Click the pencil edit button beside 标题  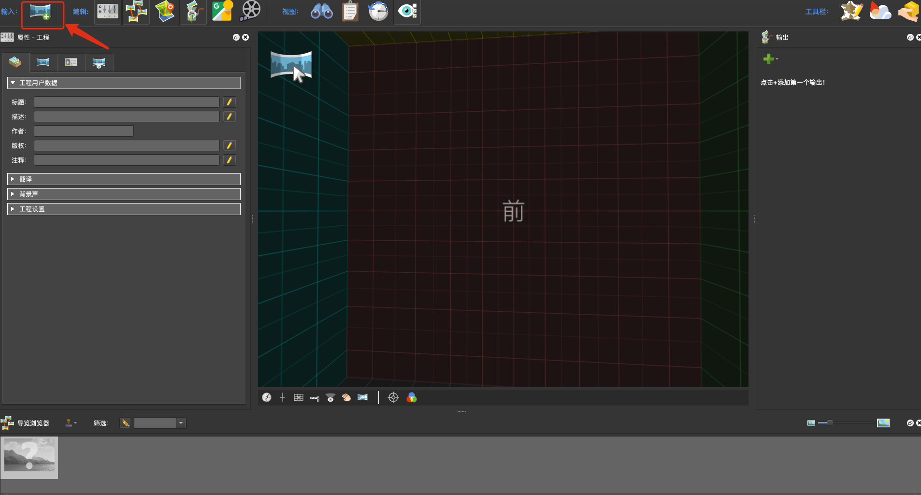coord(230,102)
